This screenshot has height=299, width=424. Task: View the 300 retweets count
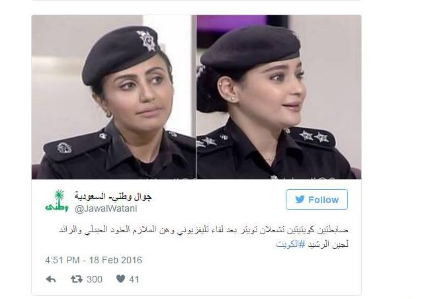click(95, 279)
